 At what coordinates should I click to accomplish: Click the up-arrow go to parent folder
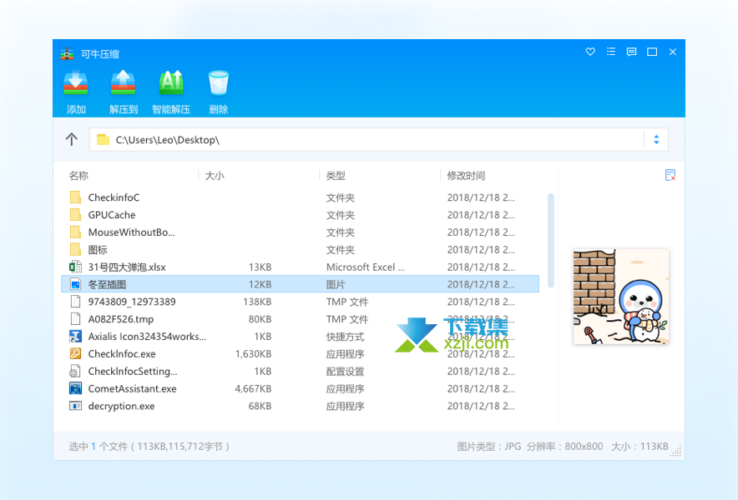[72, 139]
